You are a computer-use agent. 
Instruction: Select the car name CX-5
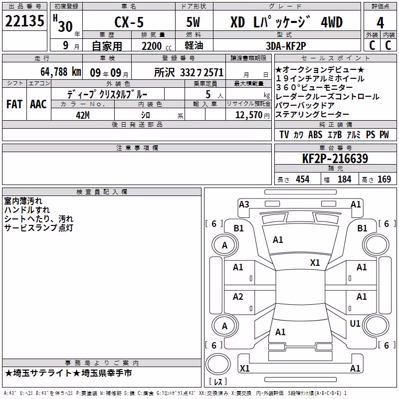129,22
